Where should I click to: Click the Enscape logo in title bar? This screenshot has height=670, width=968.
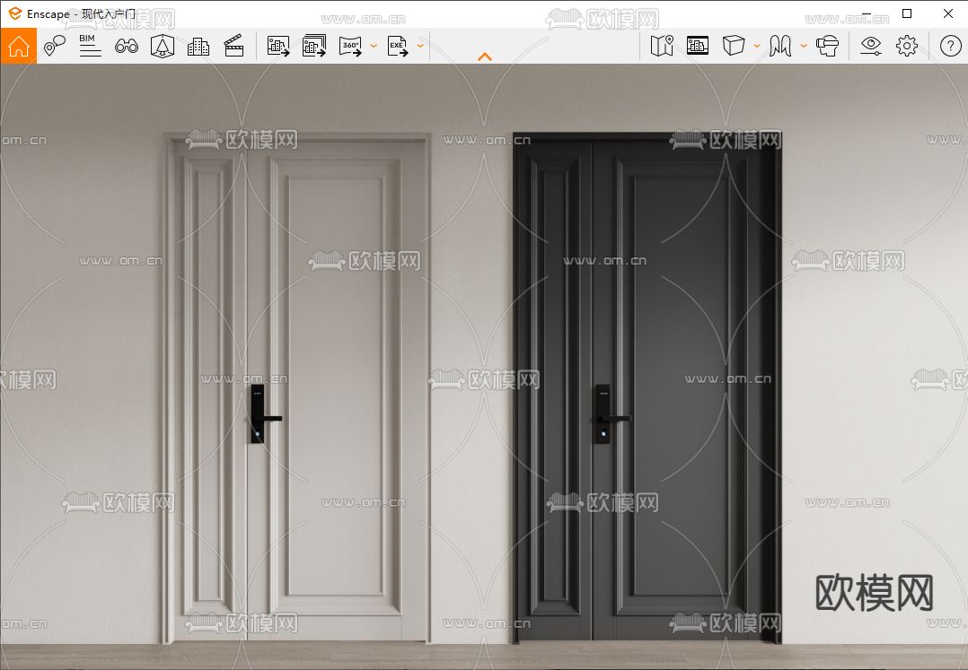pos(14,13)
